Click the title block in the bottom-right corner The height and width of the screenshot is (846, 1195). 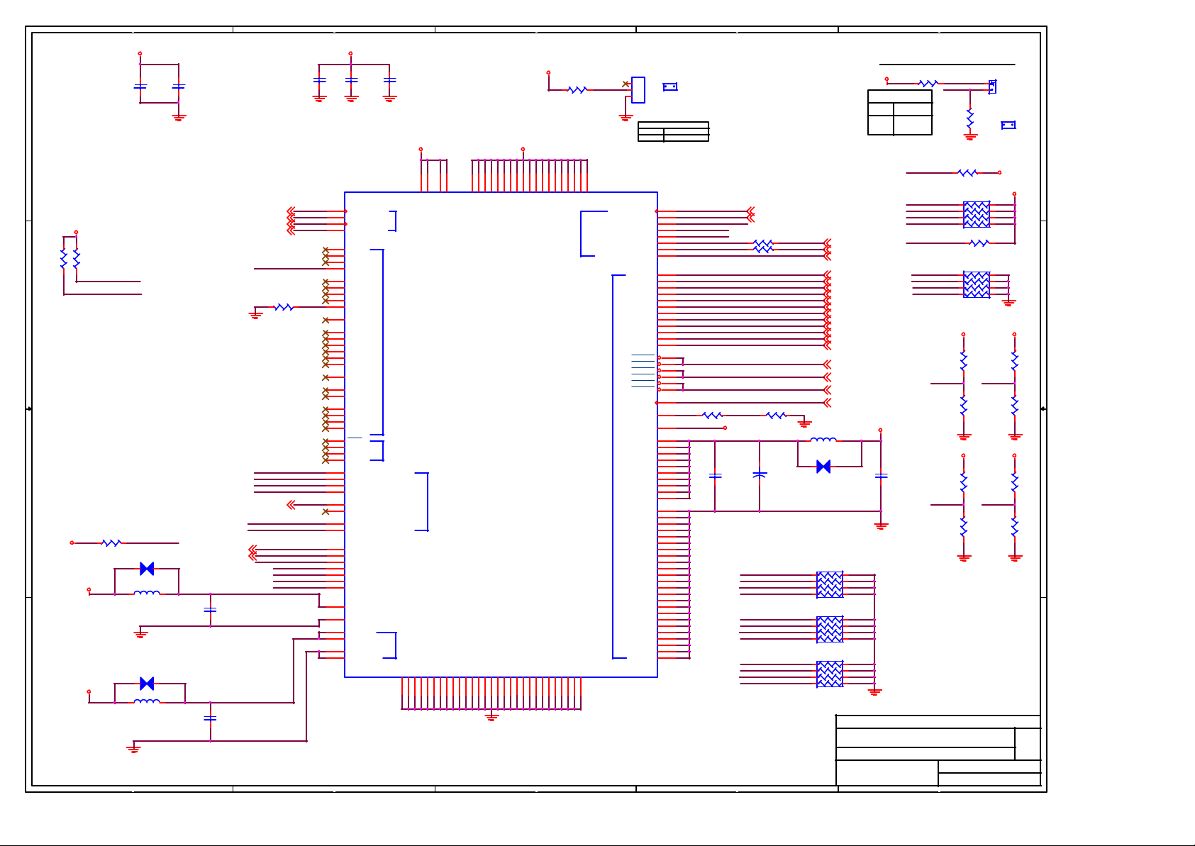click(x=938, y=751)
